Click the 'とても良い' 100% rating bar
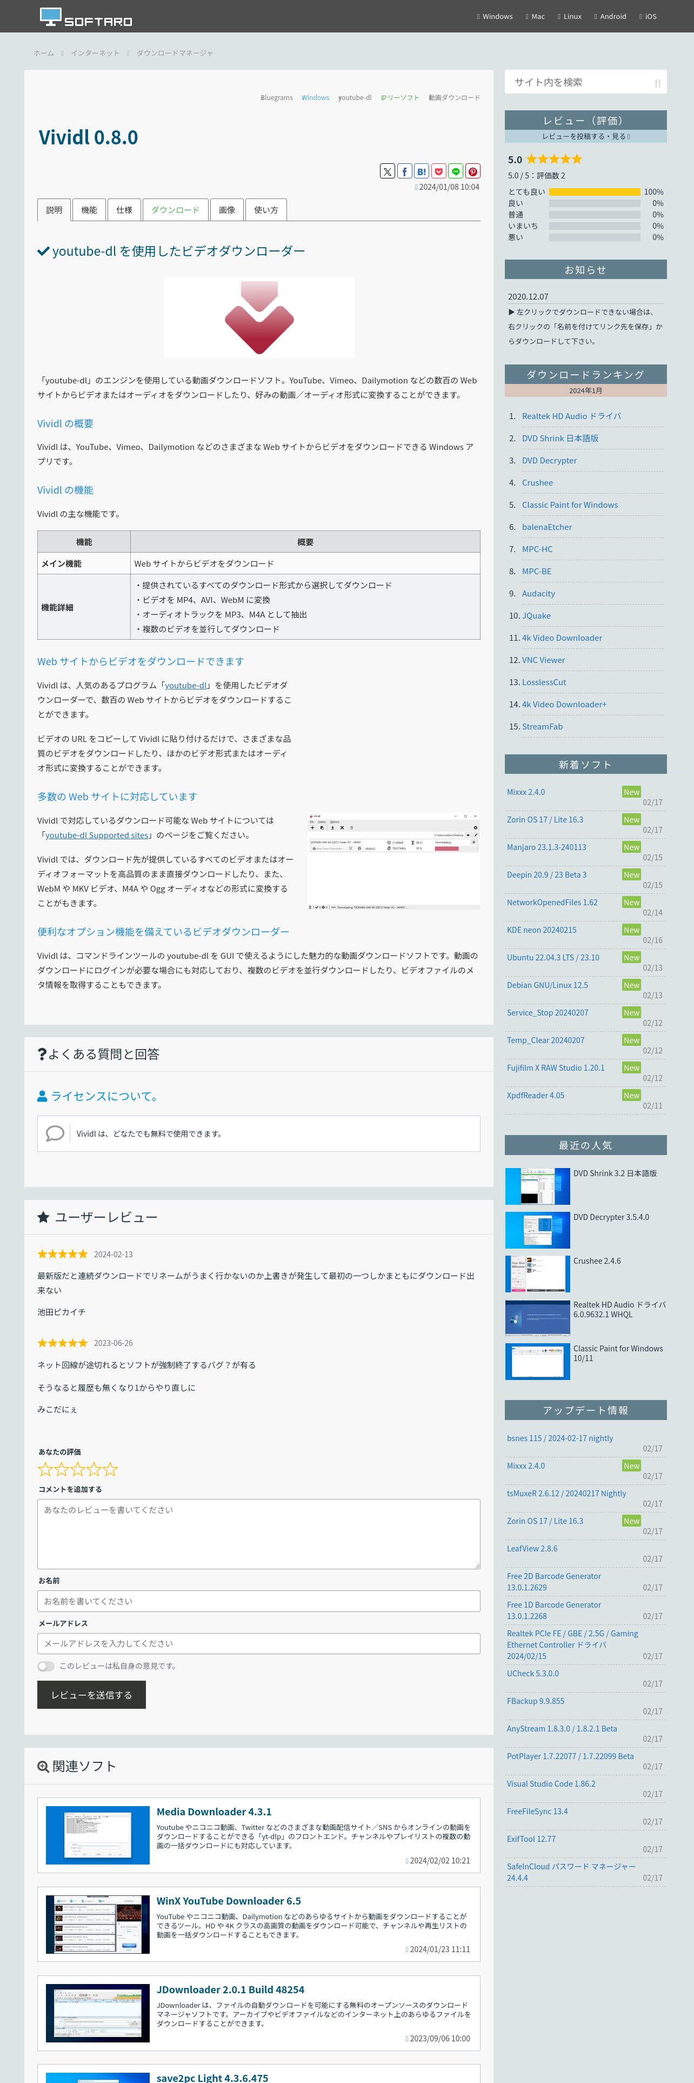The image size is (694, 2083). pos(595,193)
